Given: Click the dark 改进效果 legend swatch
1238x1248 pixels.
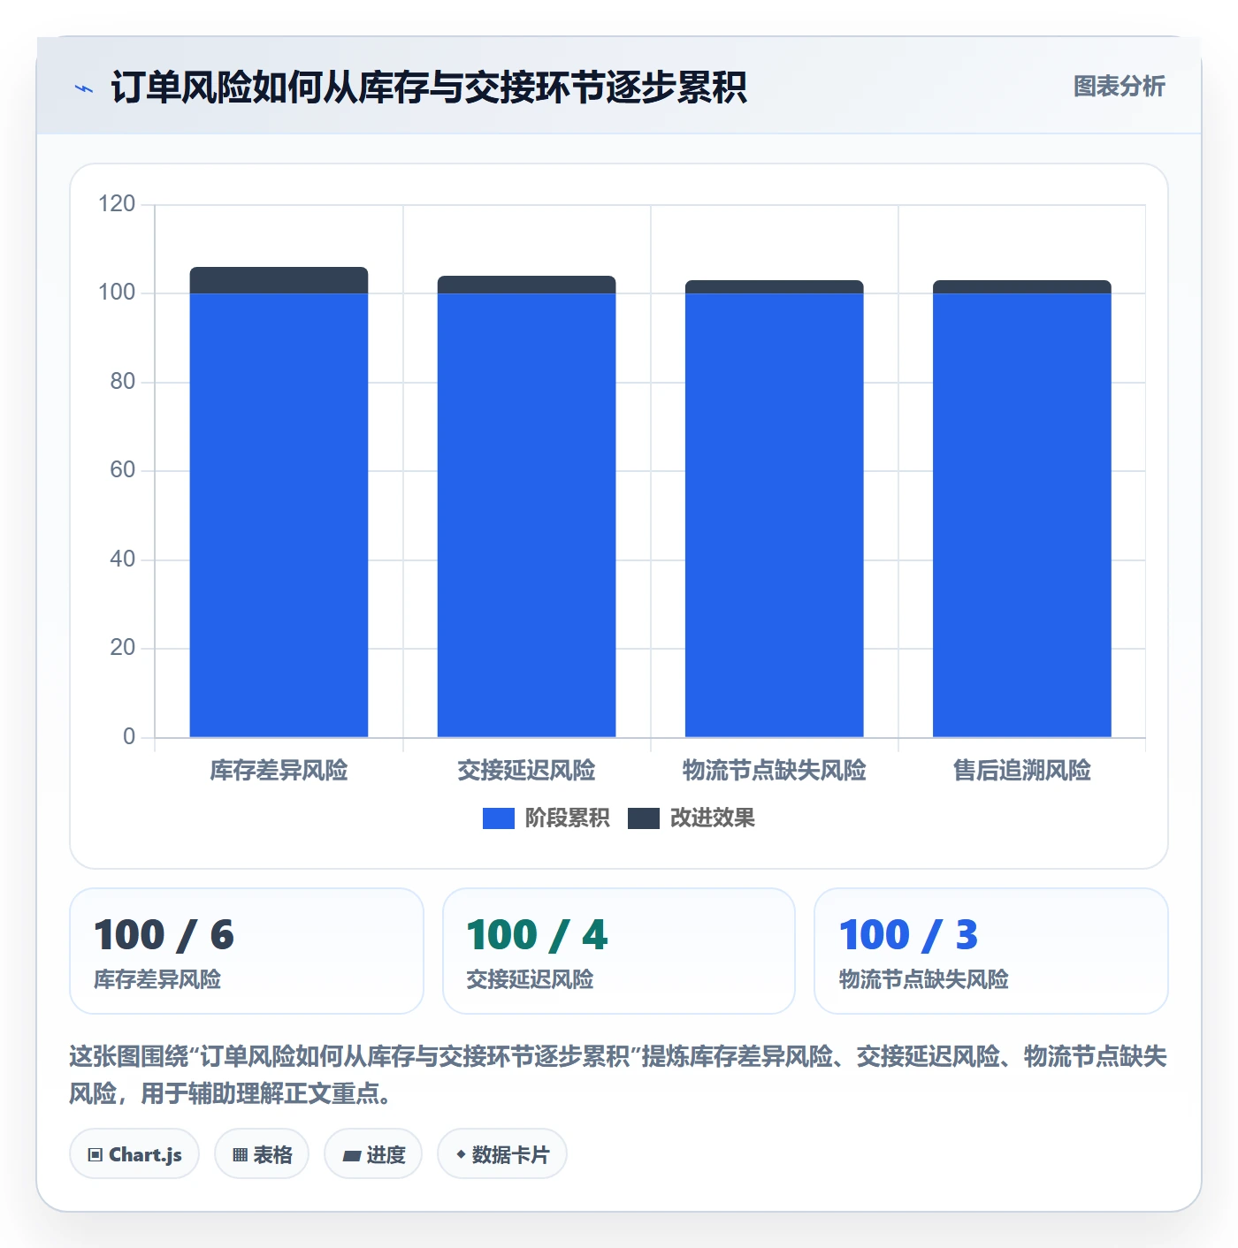Looking at the screenshot, I should [x=644, y=818].
